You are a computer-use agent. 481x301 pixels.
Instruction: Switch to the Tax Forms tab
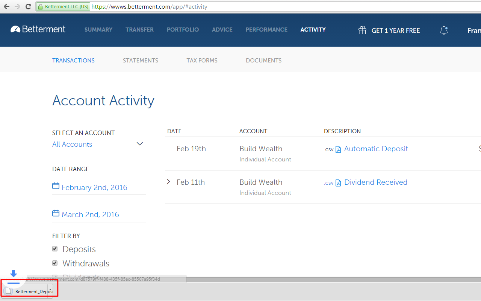click(x=202, y=61)
